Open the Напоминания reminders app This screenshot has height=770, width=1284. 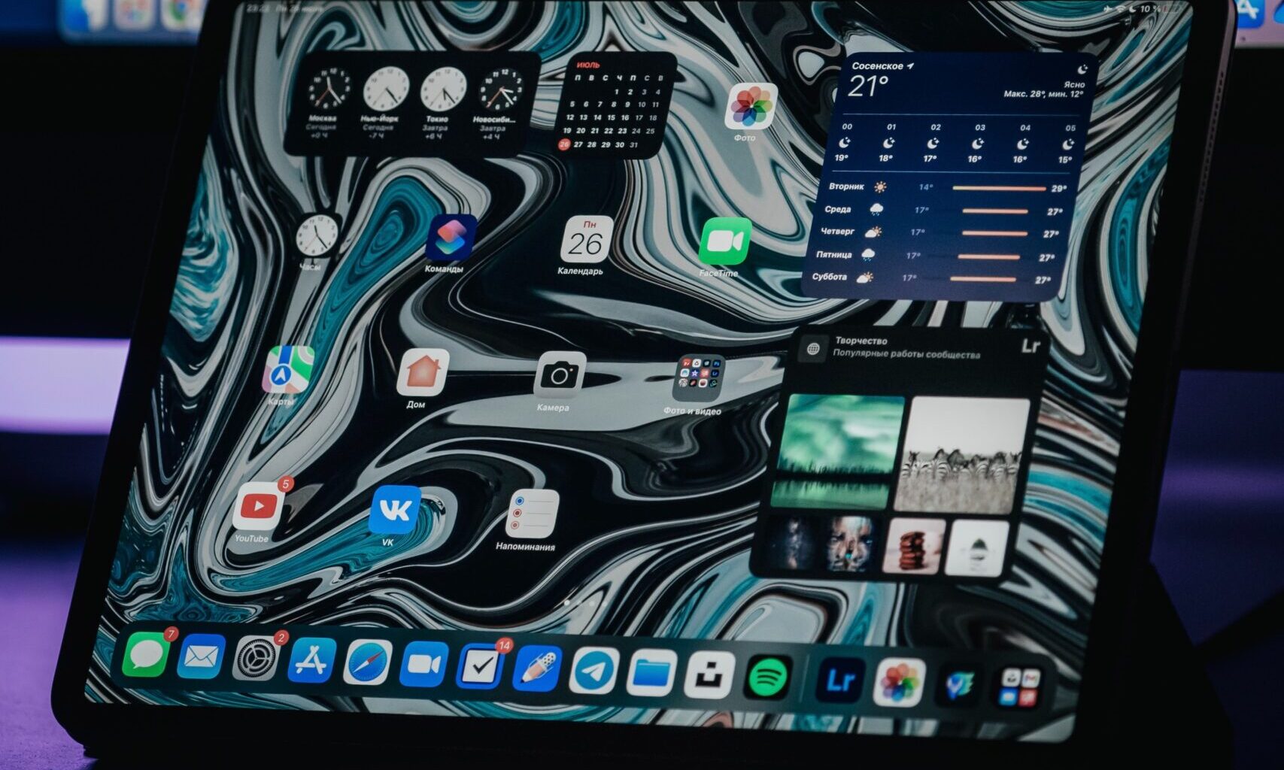tap(533, 514)
